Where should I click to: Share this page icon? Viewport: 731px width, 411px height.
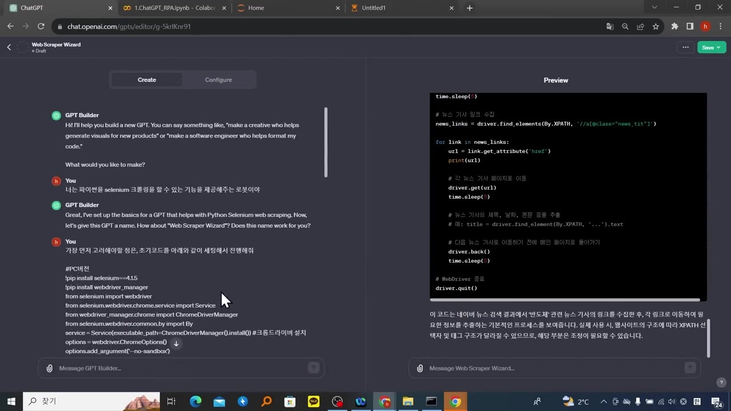(641, 26)
